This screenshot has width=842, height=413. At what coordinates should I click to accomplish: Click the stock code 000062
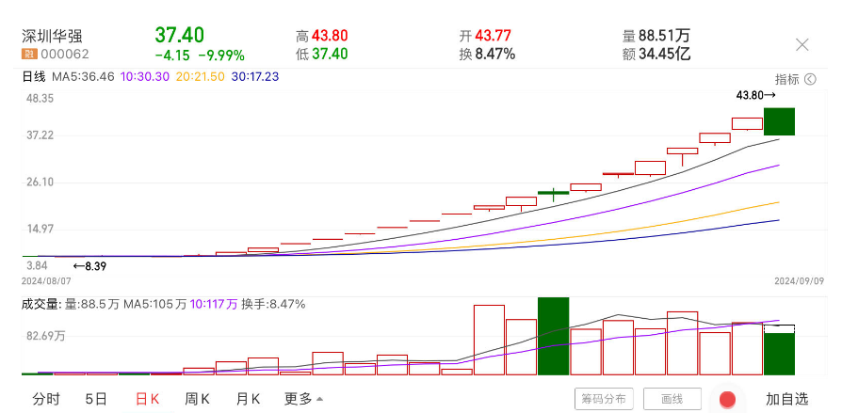[x=64, y=55]
